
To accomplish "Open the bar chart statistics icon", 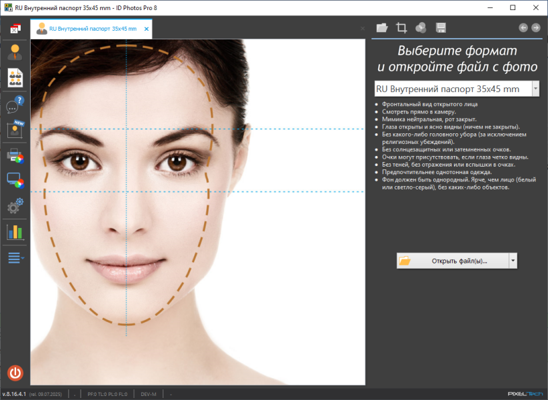I will coord(15,232).
